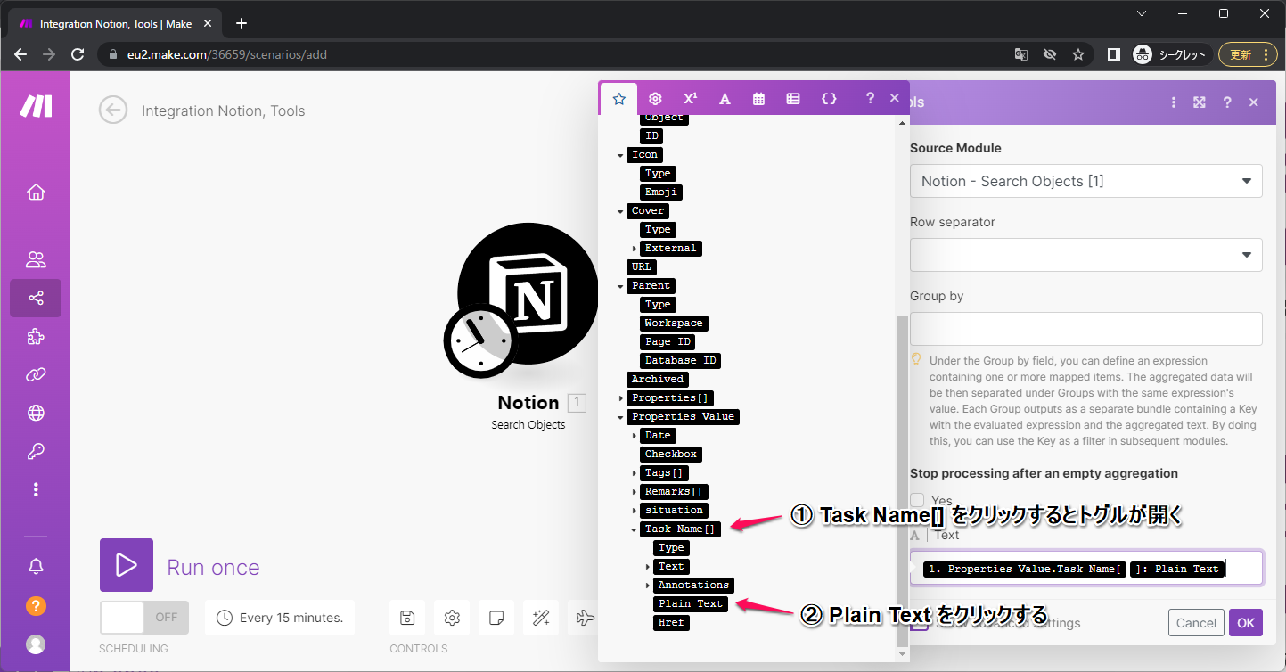1286x672 pixels.
Task: Open Webhooks globe icon in sidebar
Action: click(x=36, y=413)
